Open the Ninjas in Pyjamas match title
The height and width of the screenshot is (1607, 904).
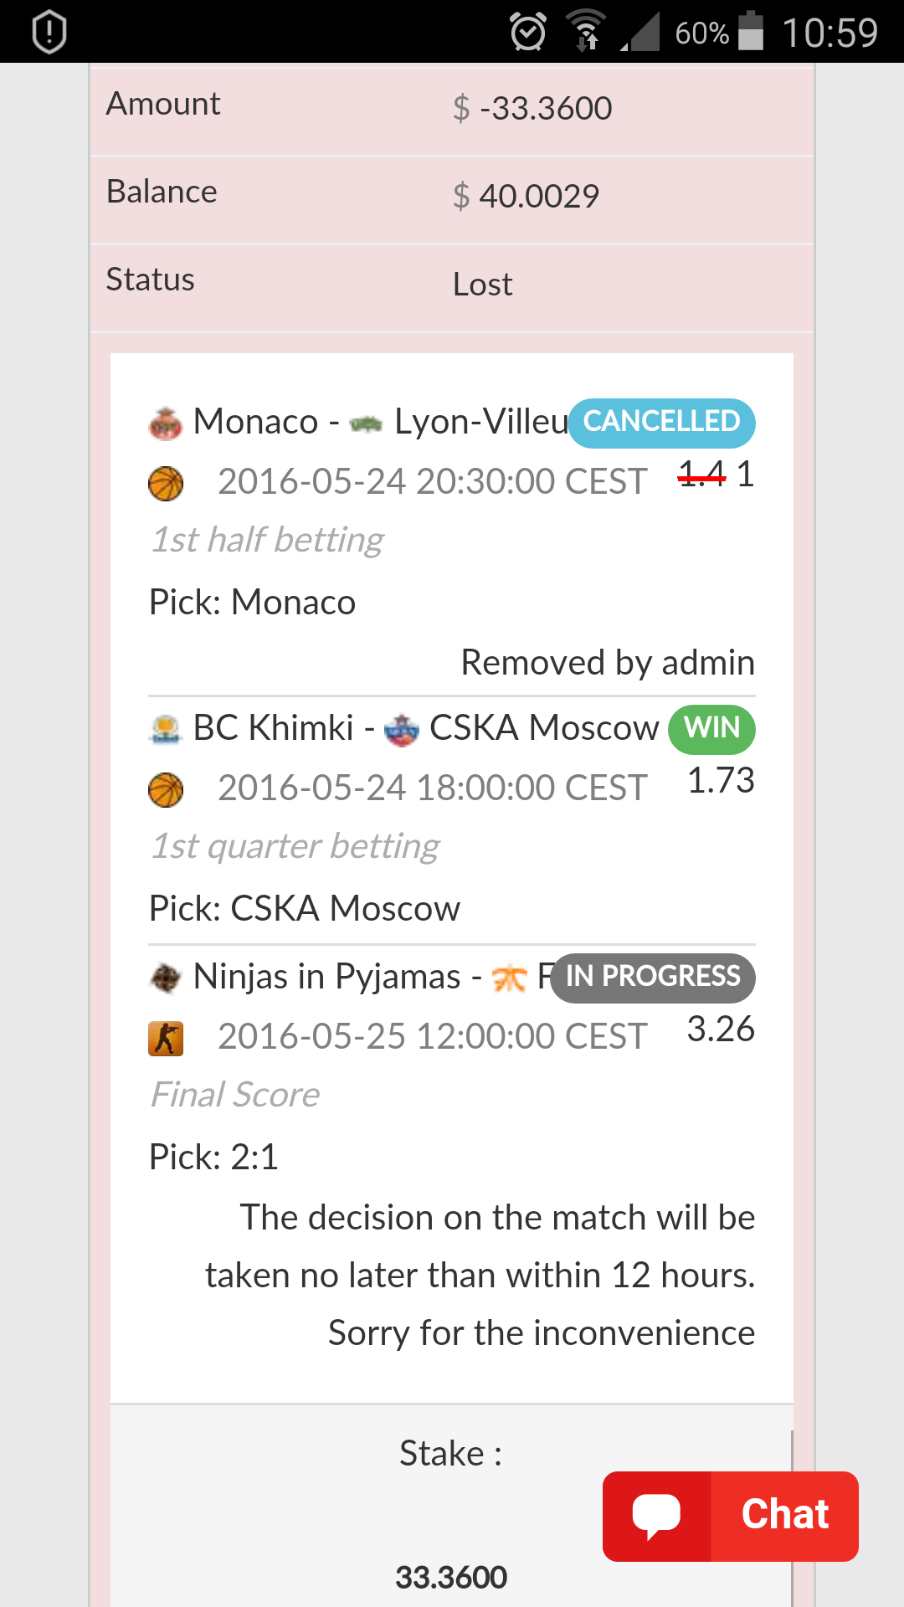(x=326, y=976)
